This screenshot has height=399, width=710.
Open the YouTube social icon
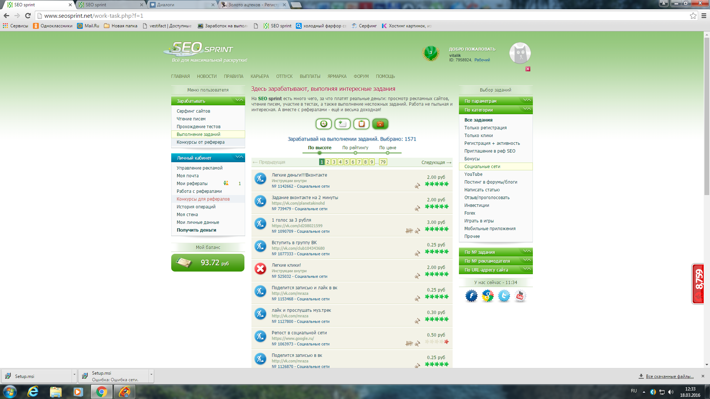(x=520, y=296)
